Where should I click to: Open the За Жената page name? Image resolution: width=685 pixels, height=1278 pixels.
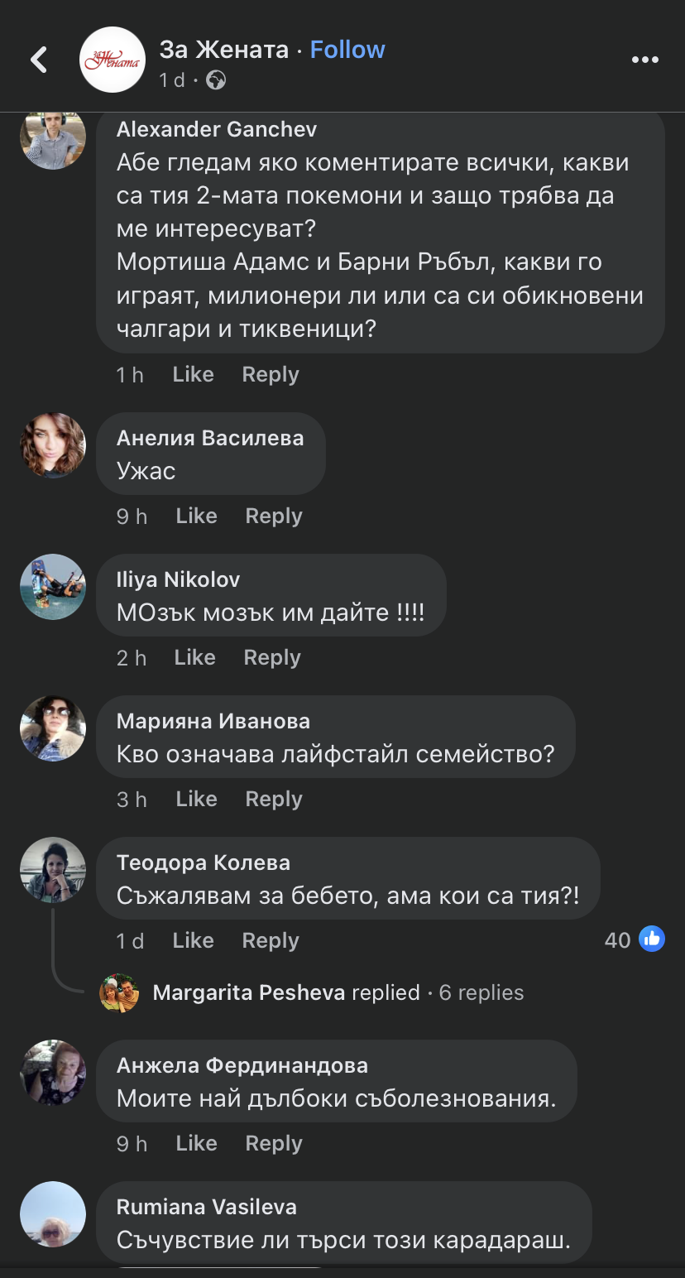[x=223, y=50]
